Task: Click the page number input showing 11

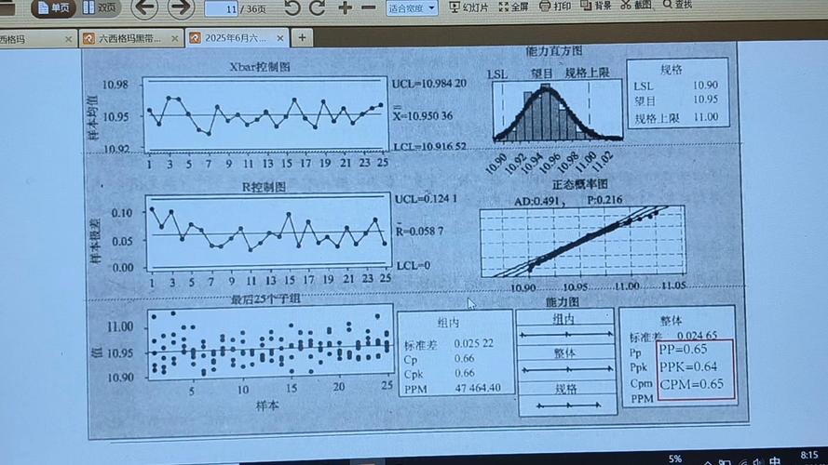Action: pos(221,9)
